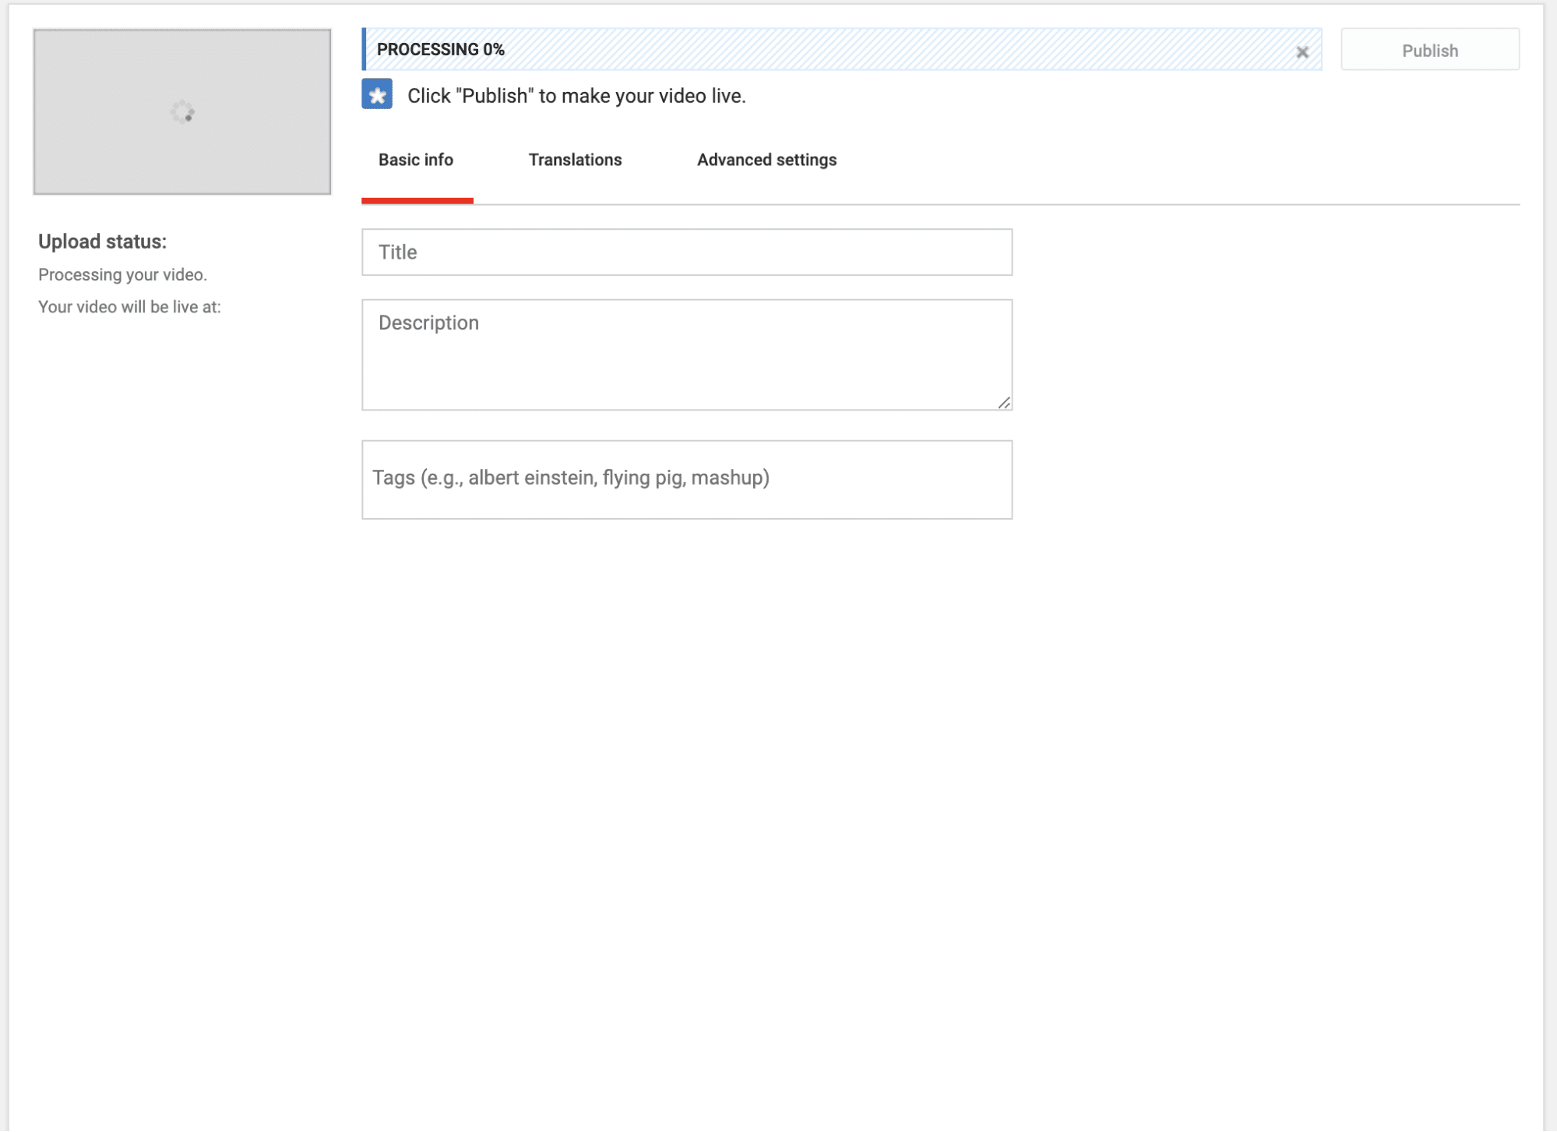The image size is (1557, 1132).
Task: Dismiss the processing bar with the X
Action: 1302,52
